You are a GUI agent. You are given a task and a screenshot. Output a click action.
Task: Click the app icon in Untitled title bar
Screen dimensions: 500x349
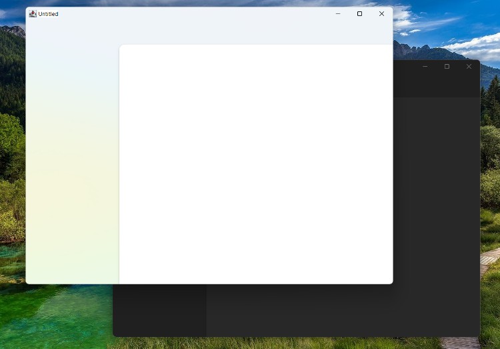point(33,14)
